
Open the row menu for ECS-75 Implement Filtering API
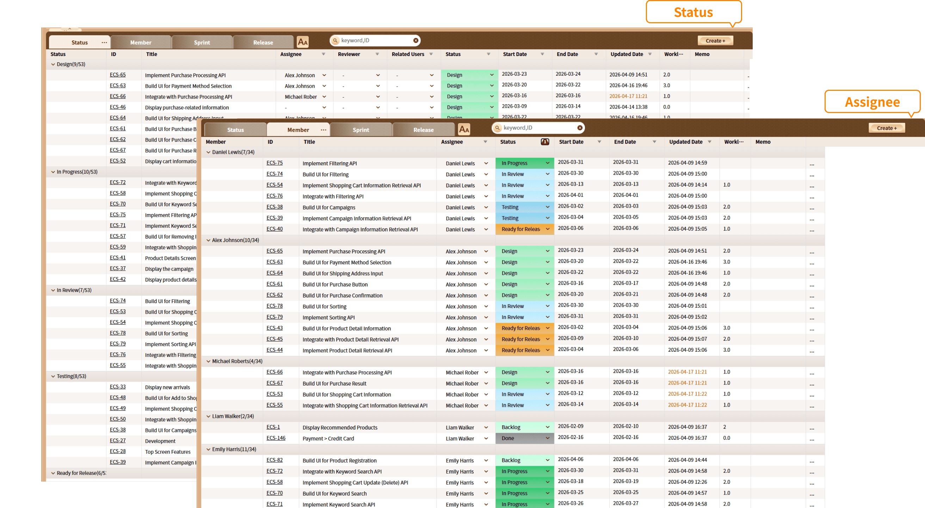click(x=812, y=164)
